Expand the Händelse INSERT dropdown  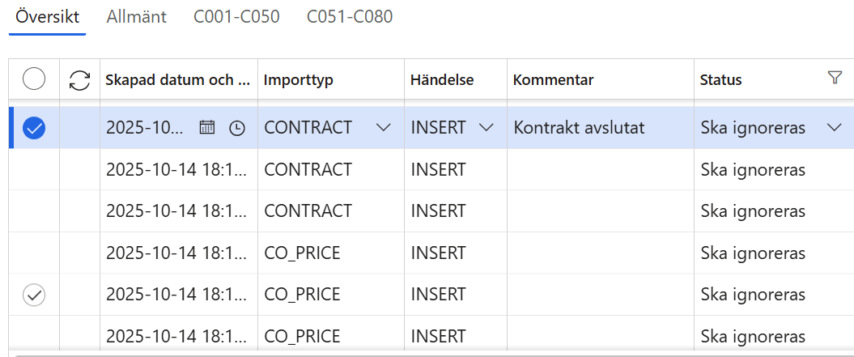pyautogui.click(x=486, y=128)
